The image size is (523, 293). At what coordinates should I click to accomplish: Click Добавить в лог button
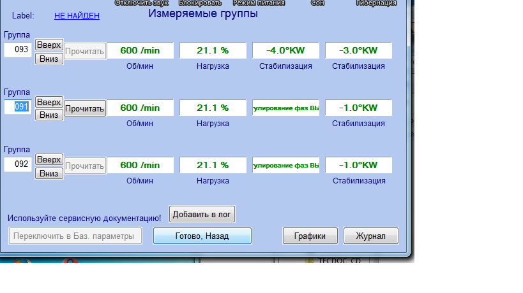pyautogui.click(x=202, y=214)
